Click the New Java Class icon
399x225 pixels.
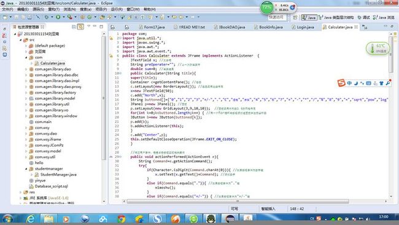click(x=90, y=17)
